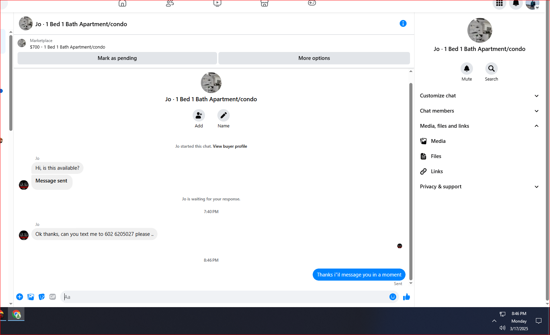Click the listing thumbnail in Marketplace banner

pyautogui.click(x=22, y=43)
